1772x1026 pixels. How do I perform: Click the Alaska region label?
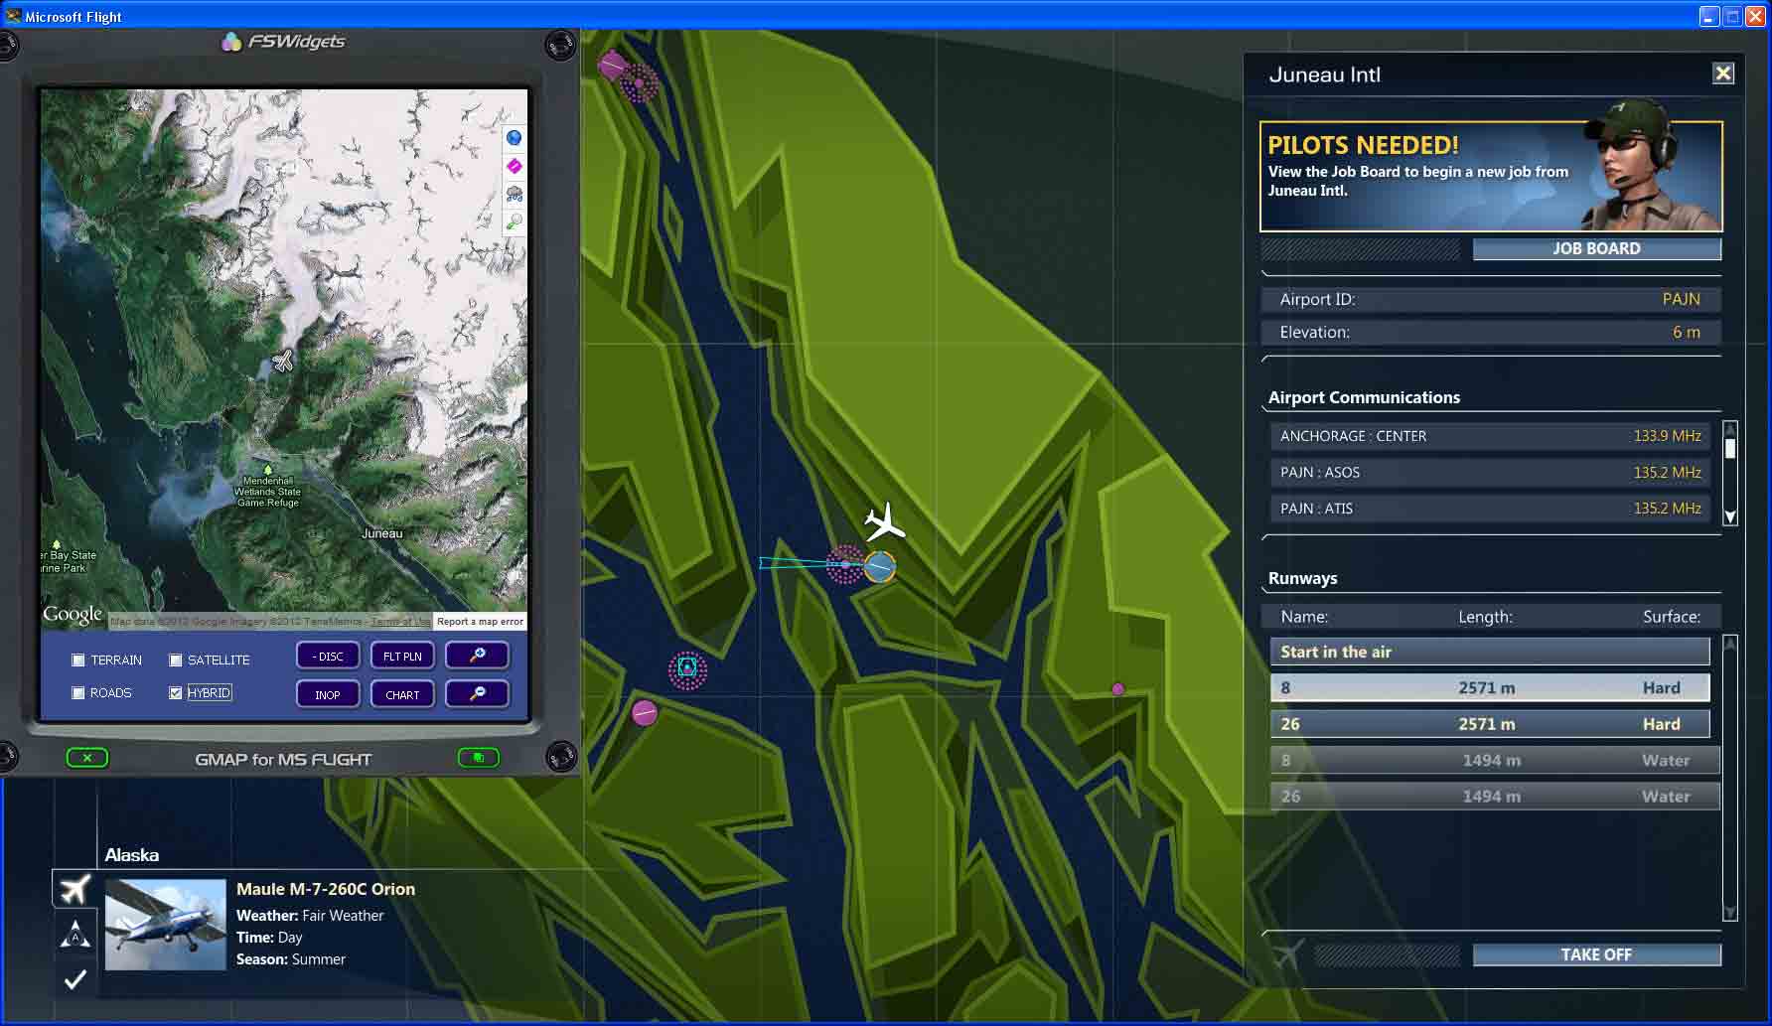click(132, 855)
